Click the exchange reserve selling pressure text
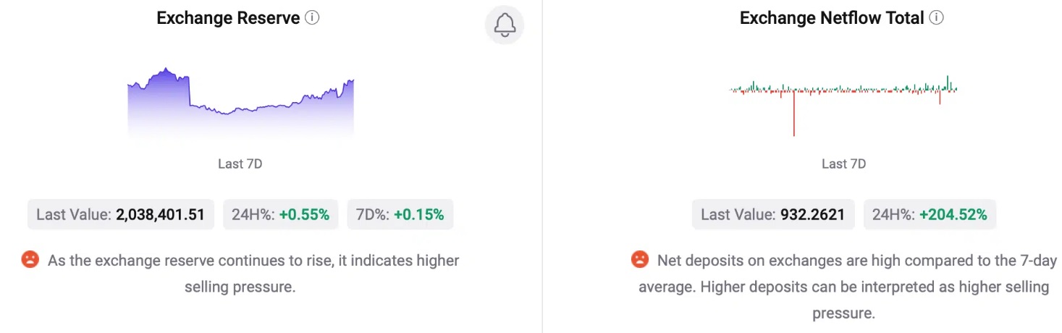Screen dimensions: 1062x333 [253, 274]
